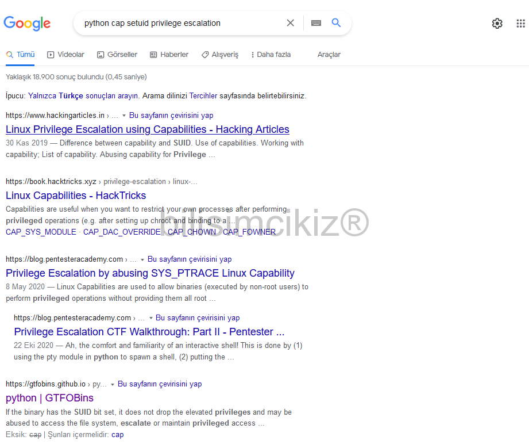Screen dimensions: 529x444
Task: Switch to the Alışveriş tab
Action: pos(220,55)
